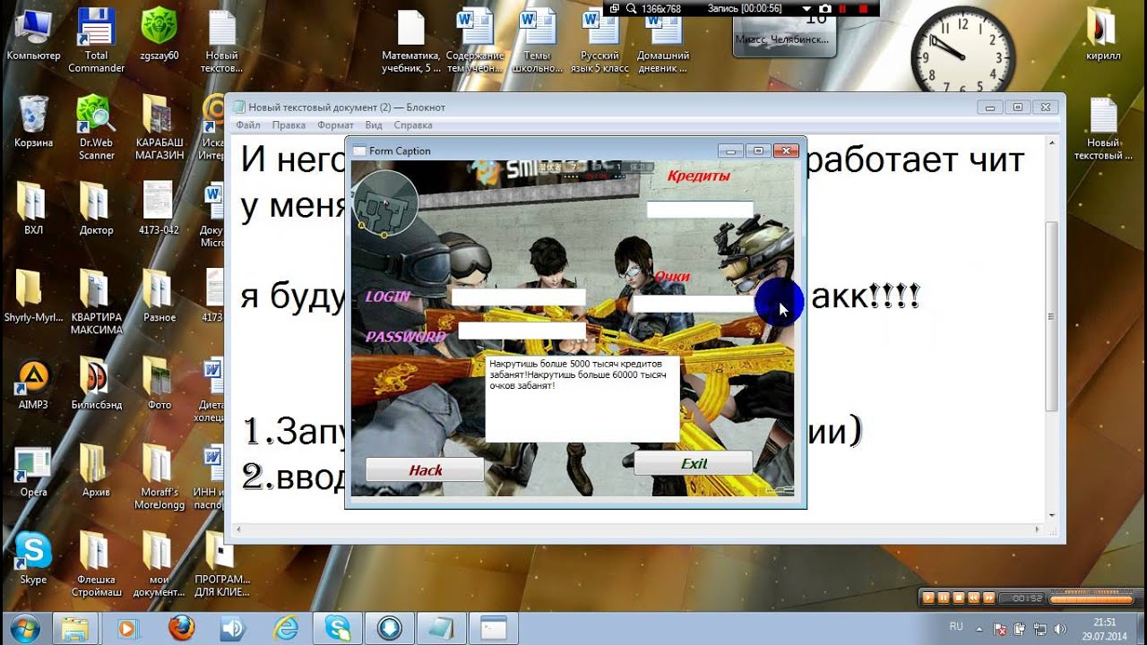Open the Windows Start menu

point(24,627)
